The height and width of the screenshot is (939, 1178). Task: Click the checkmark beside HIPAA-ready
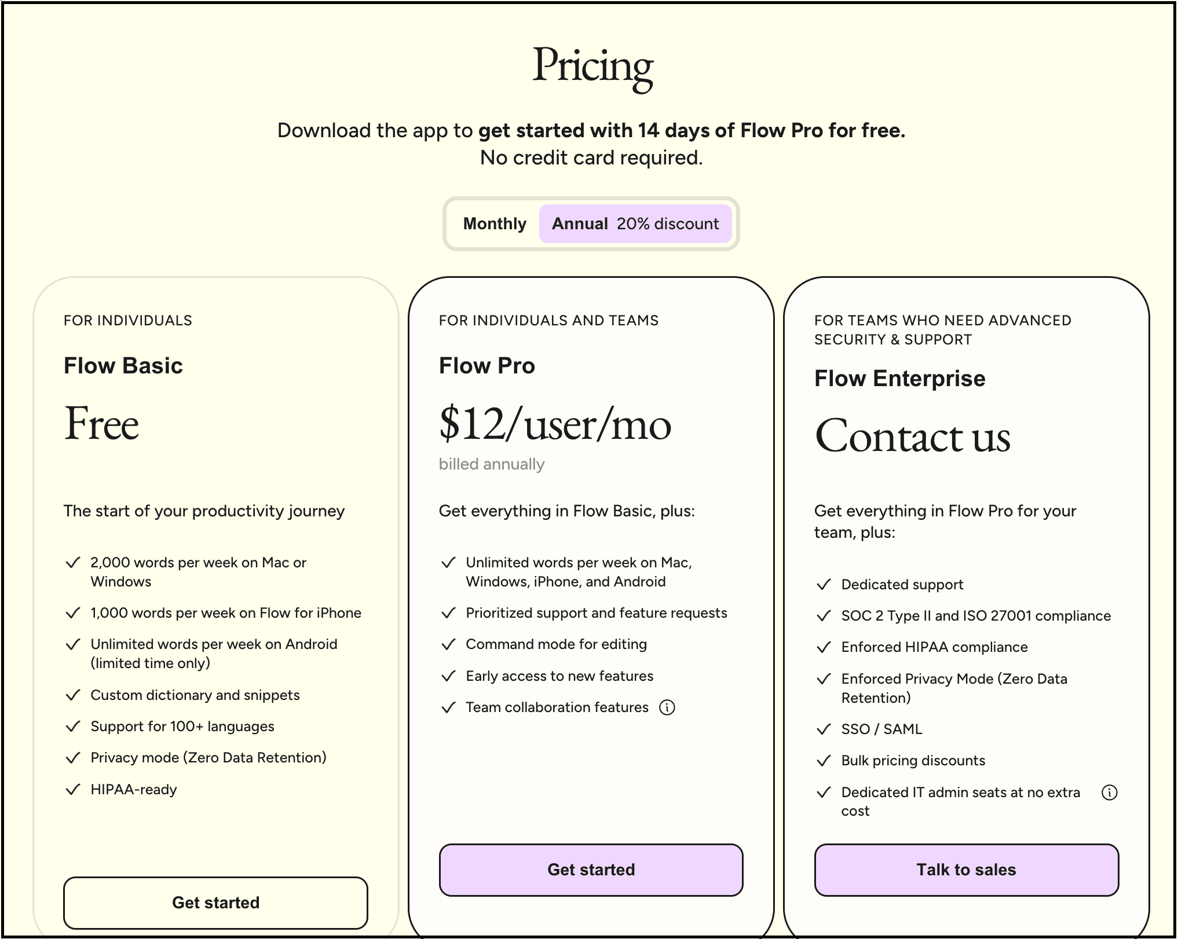coord(73,790)
